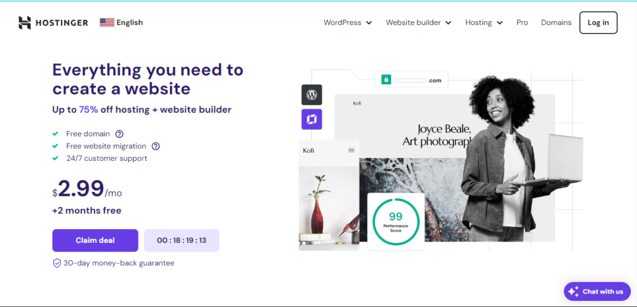This screenshot has height=307, width=637.
Task: Click the sparkle icon in Chat with us
Action: point(573,291)
